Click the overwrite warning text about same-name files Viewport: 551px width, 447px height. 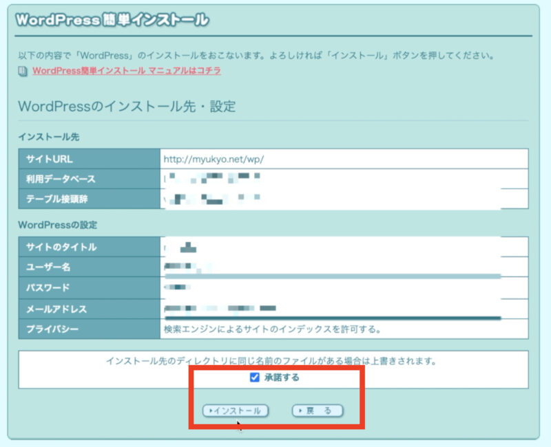(x=271, y=360)
